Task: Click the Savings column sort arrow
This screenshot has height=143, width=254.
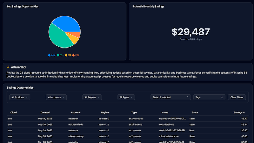Action: point(244,112)
